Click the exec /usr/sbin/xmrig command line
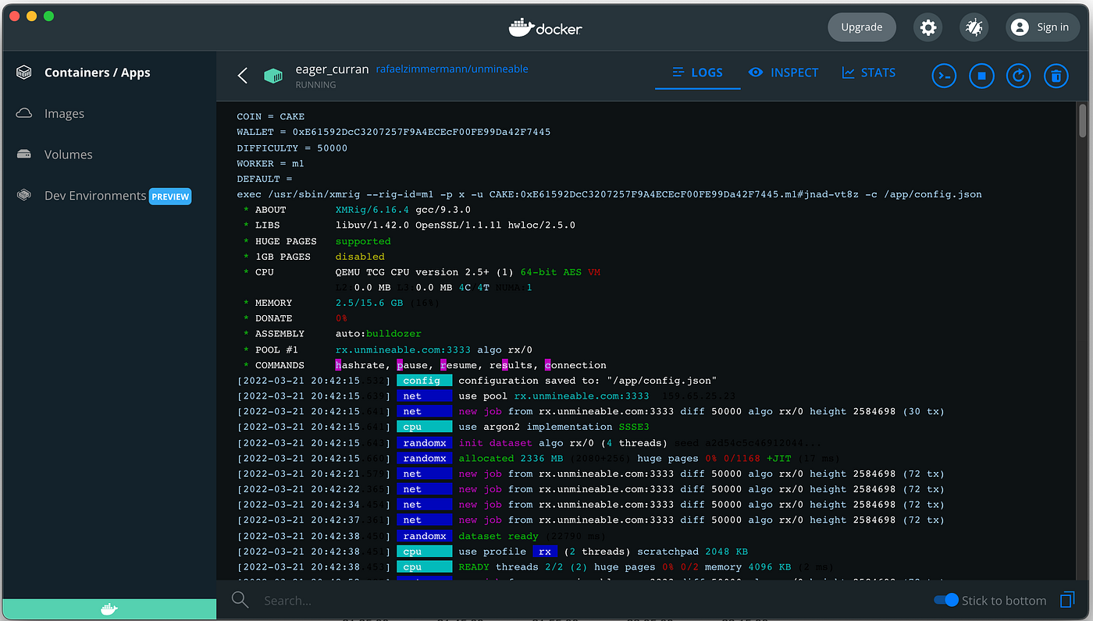 click(609, 194)
